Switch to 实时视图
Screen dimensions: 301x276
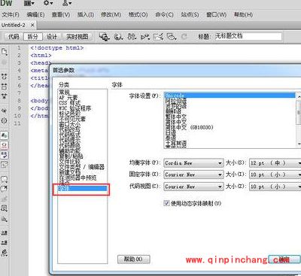[x=78, y=37]
